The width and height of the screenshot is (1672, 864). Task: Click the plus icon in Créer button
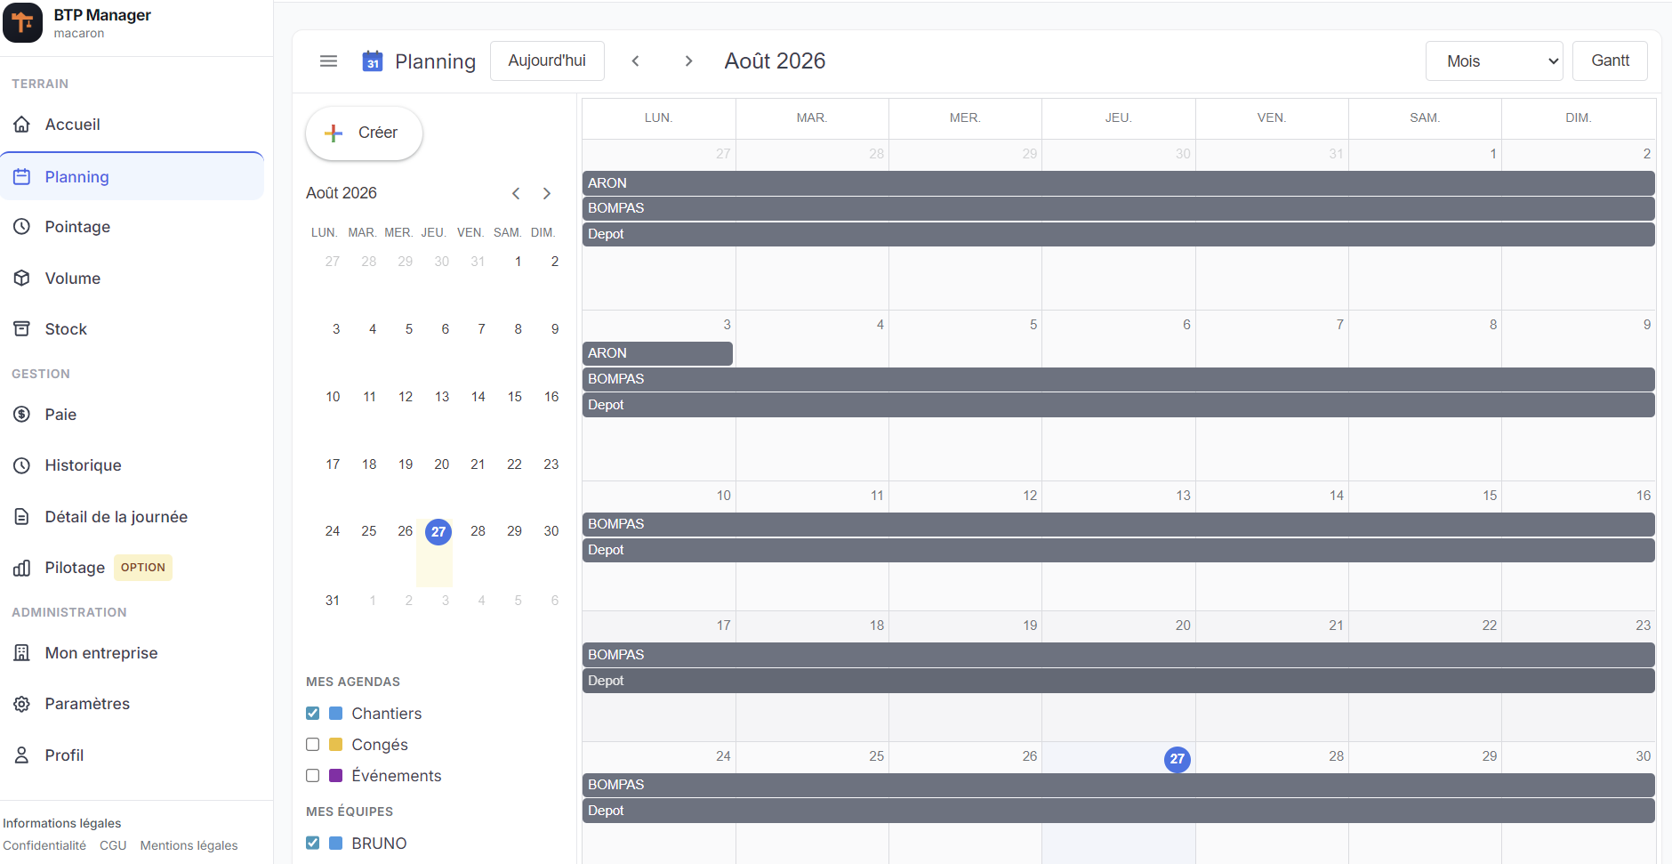pyautogui.click(x=334, y=133)
